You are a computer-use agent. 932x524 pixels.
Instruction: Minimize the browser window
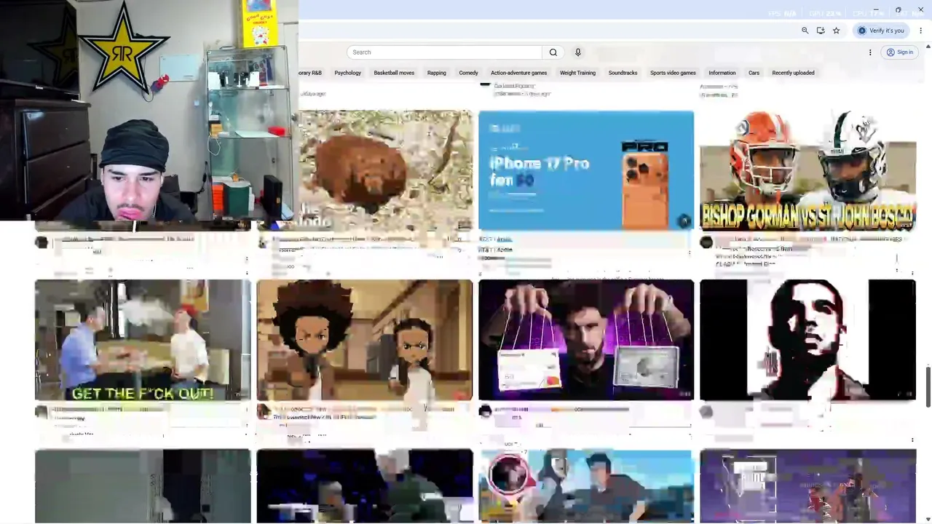pyautogui.click(x=876, y=10)
